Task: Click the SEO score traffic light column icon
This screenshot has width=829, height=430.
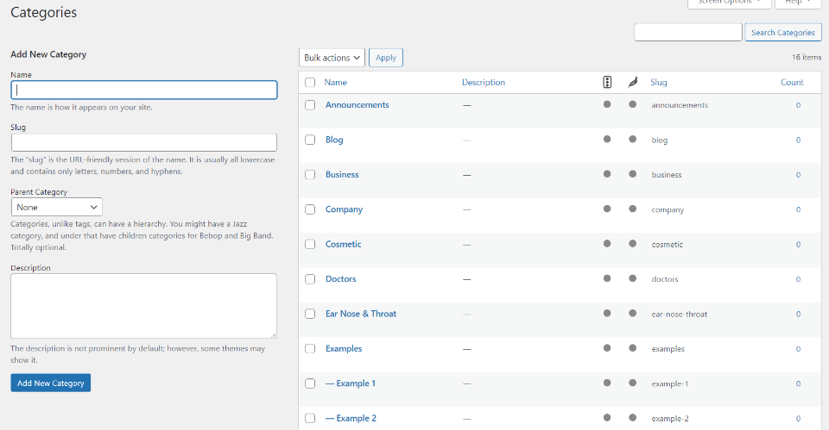Action: pyautogui.click(x=607, y=83)
